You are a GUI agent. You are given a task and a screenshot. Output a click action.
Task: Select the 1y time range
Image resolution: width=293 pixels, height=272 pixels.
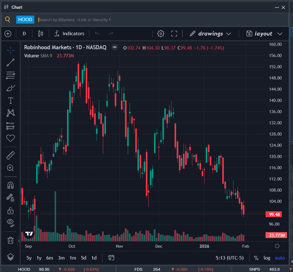click(39, 258)
